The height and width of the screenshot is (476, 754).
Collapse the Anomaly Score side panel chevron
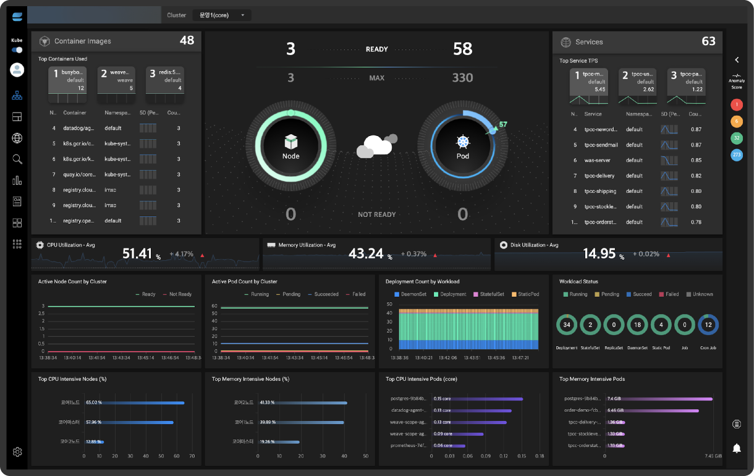point(737,60)
